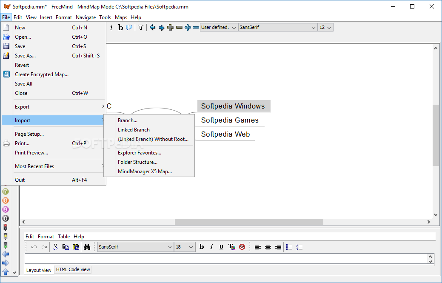This screenshot has width=442, height=283.
Task: Toggle italic in the note editor toolbar
Action: pos(211,247)
